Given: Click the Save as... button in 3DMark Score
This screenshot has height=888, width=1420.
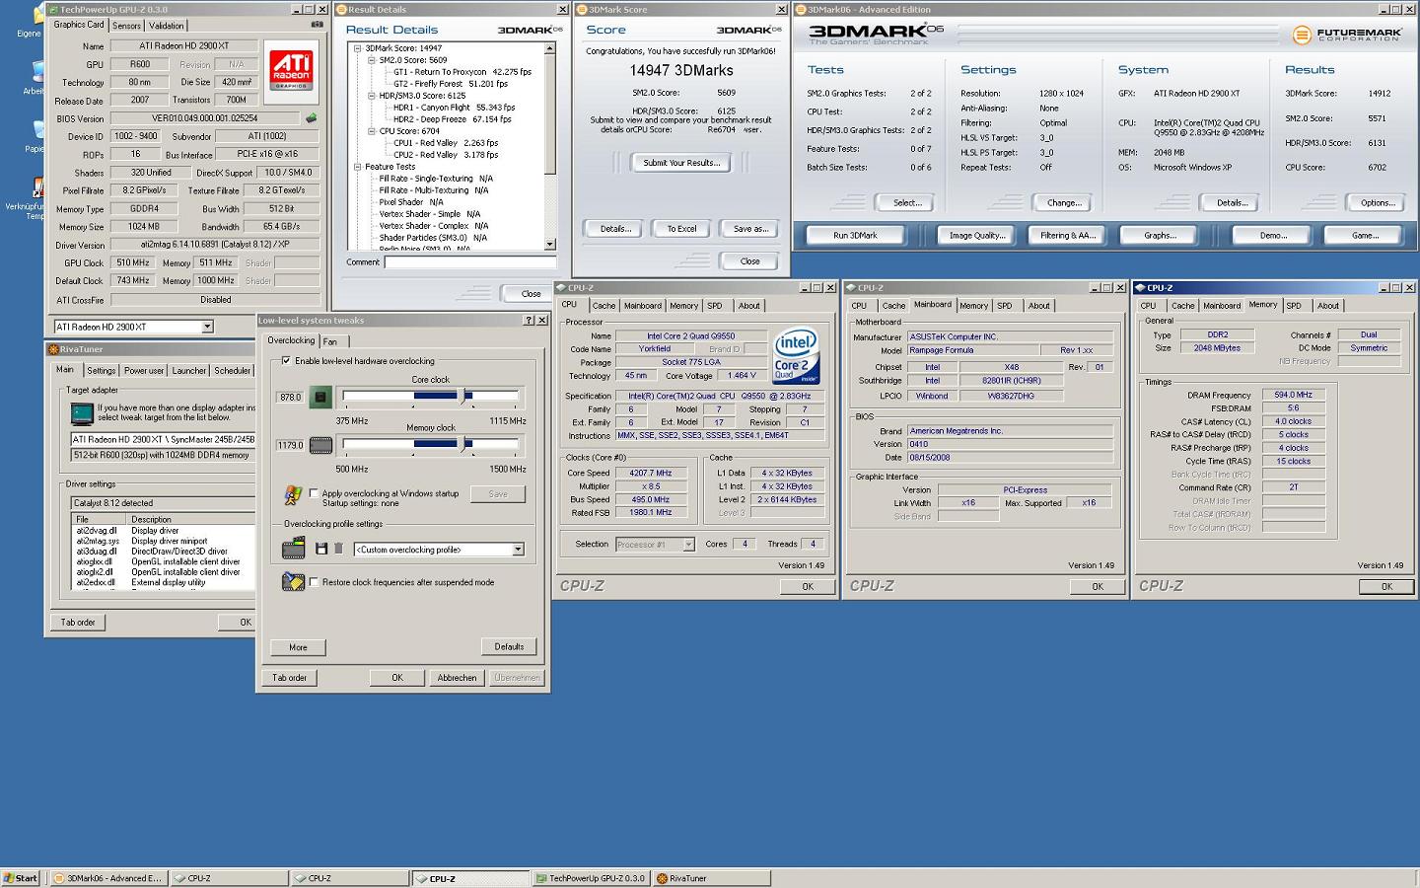Looking at the screenshot, I should coord(750,229).
